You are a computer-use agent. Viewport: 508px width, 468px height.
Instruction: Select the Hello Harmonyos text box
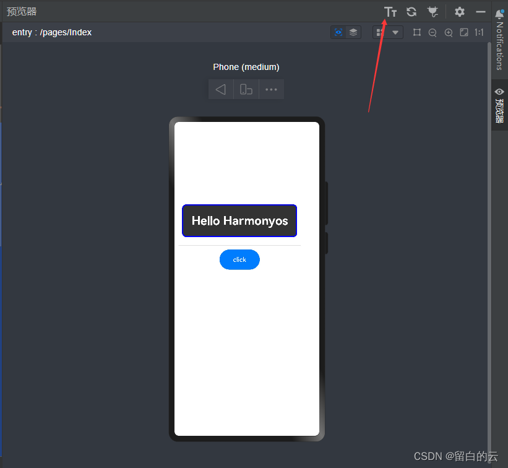(x=239, y=221)
